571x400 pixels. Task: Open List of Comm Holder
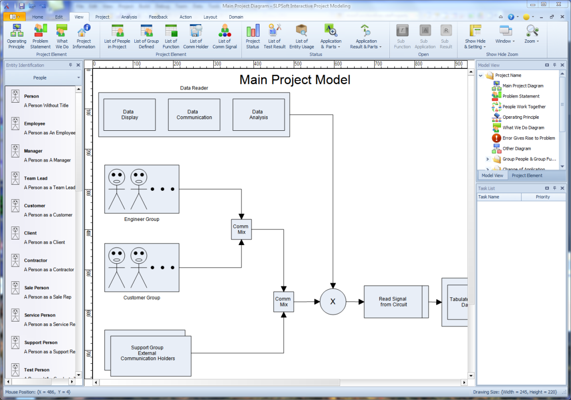click(x=196, y=36)
